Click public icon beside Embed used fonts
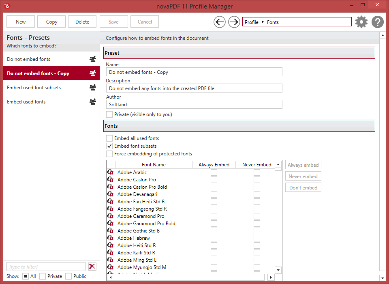Image resolution: width=389 pixels, height=284 pixels. tap(93, 101)
